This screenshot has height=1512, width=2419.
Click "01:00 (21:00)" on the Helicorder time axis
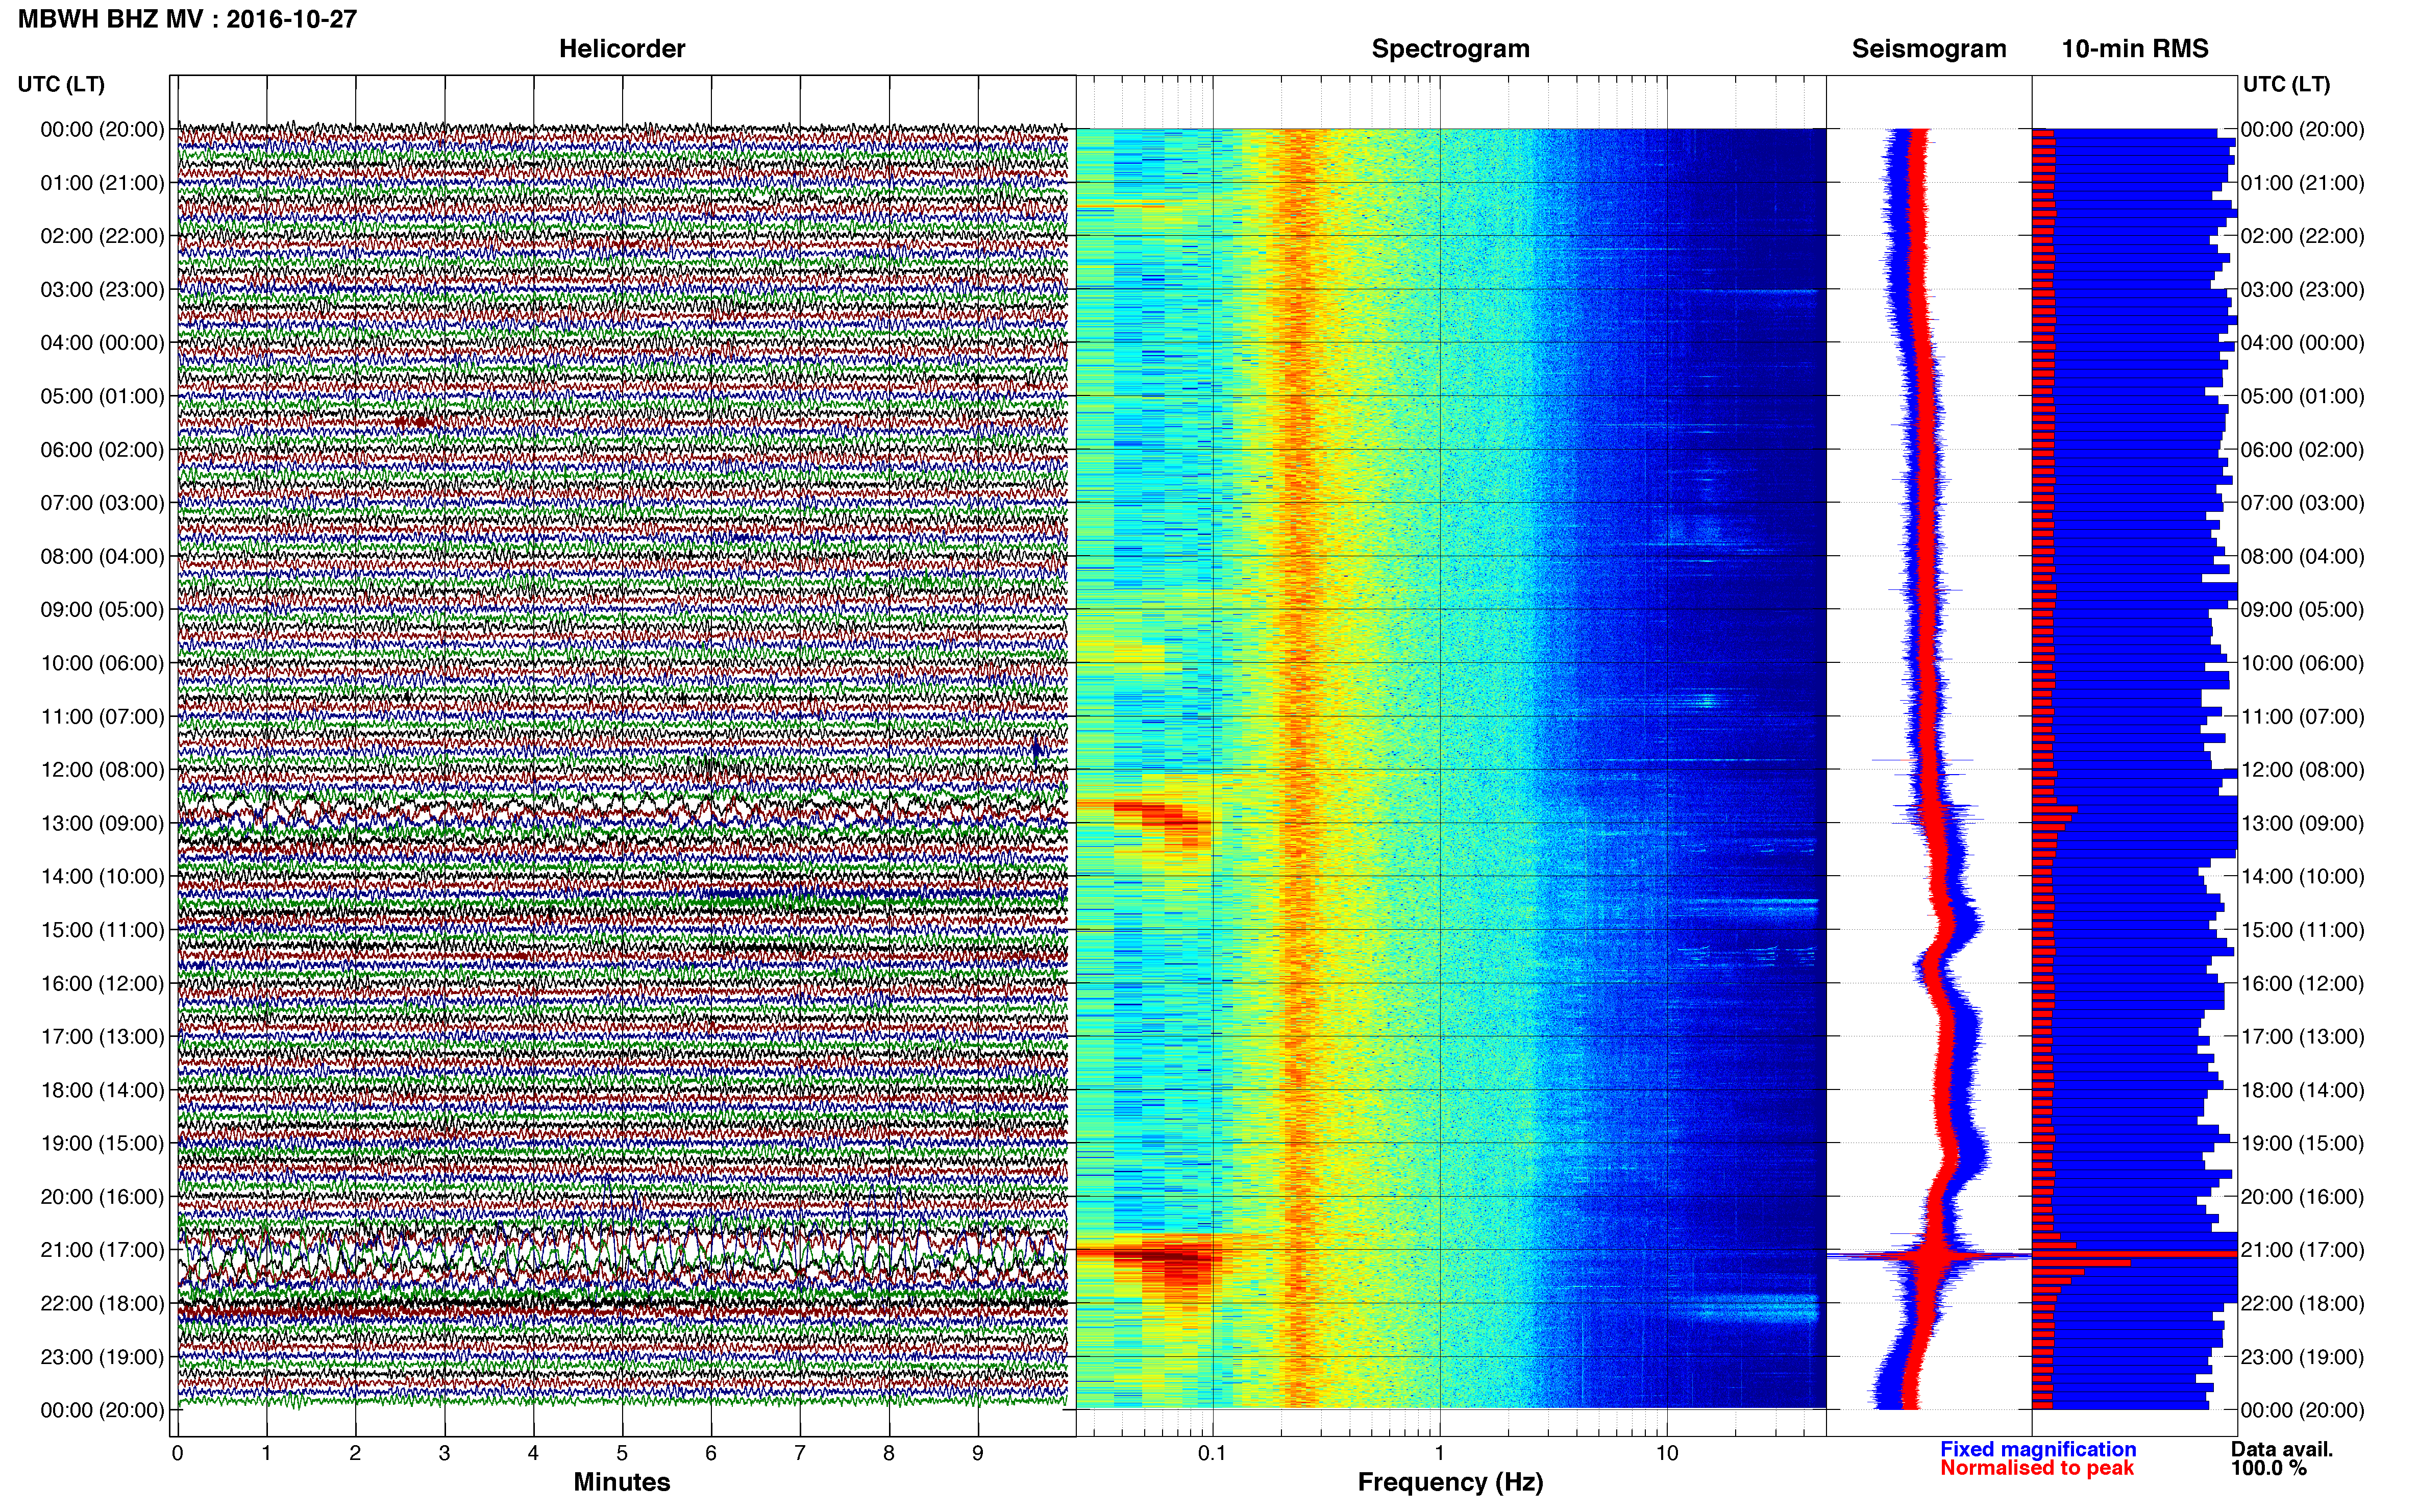pos(102,183)
